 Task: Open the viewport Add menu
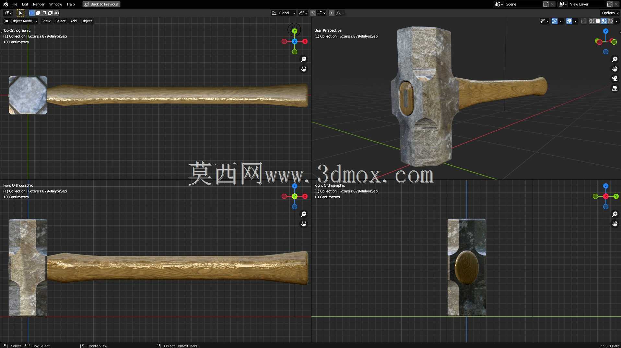(x=74, y=21)
